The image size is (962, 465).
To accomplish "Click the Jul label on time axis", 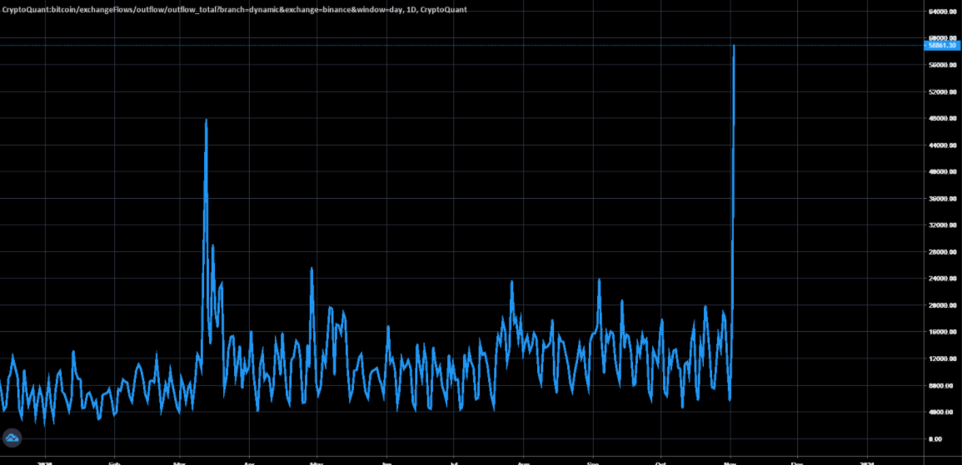I will pyautogui.click(x=454, y=461).
